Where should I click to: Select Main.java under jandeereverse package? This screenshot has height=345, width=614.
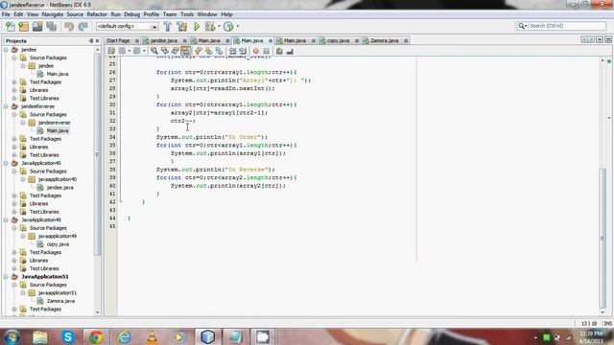[x=58, y=130]
